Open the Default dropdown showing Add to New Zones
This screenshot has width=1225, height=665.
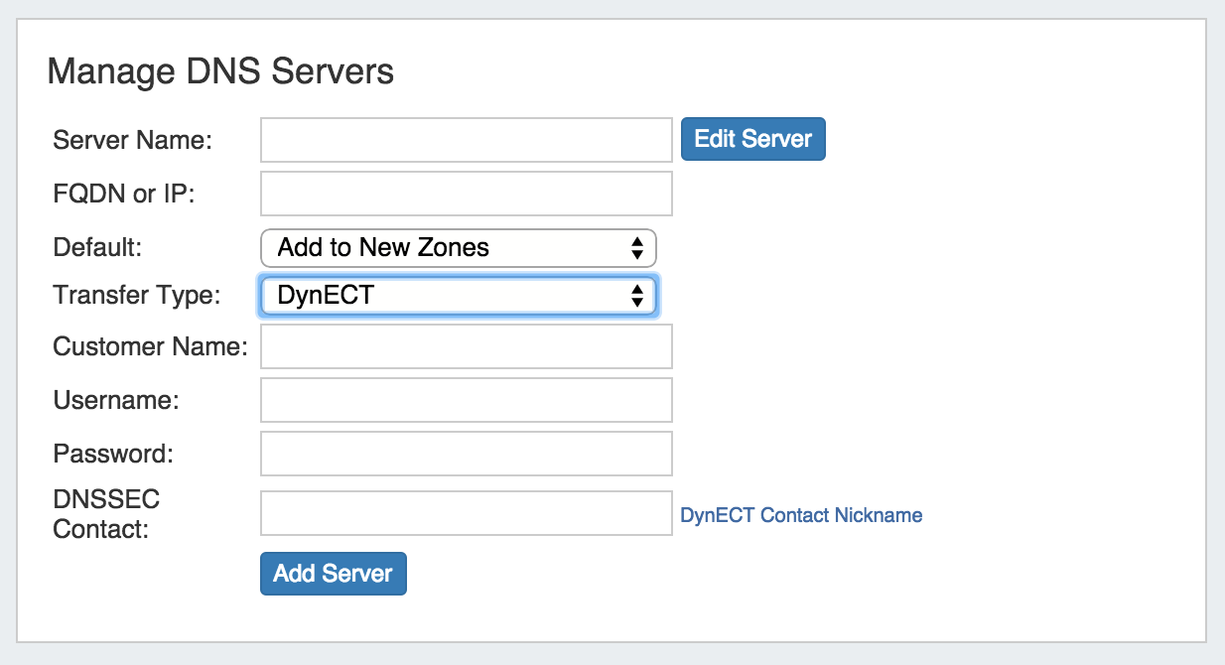coord(458,248)
